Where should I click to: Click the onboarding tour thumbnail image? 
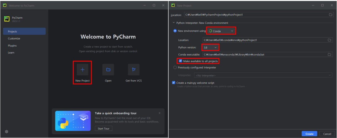73,121
